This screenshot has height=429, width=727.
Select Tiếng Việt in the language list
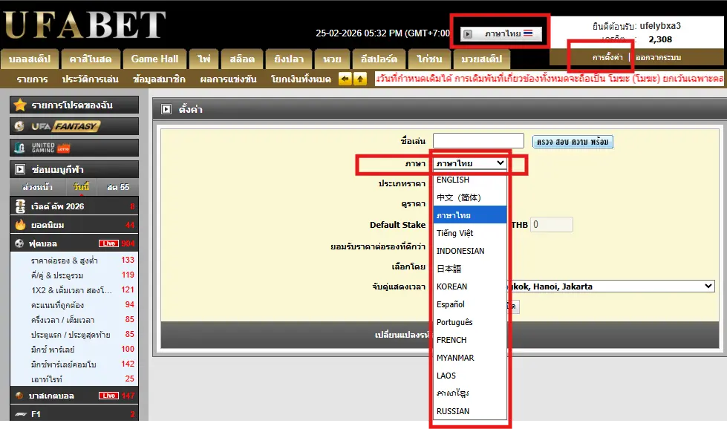454,233
